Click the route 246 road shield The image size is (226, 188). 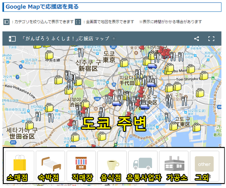(97, 99)
